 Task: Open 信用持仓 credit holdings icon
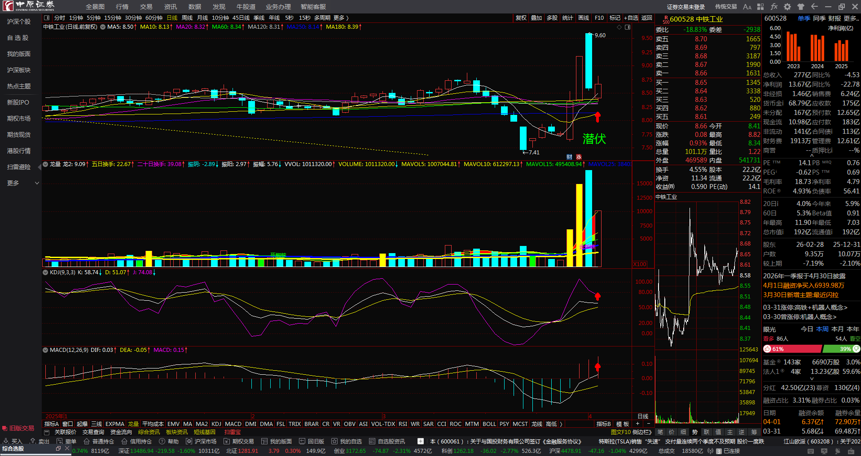[x=124, y=441]
